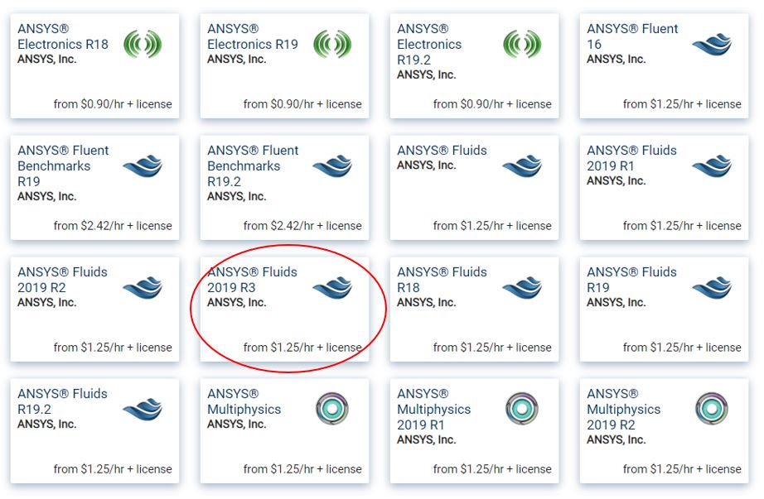
Task: Open ANSYS Multiphysics 2019 R2 title
Action: pyautogui.click(x=623, y=410)
